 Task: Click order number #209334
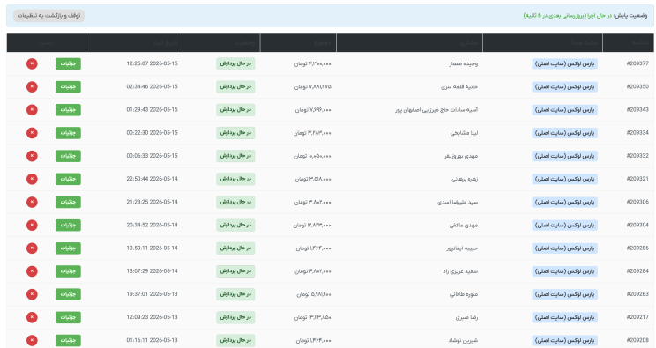point(637,132)
